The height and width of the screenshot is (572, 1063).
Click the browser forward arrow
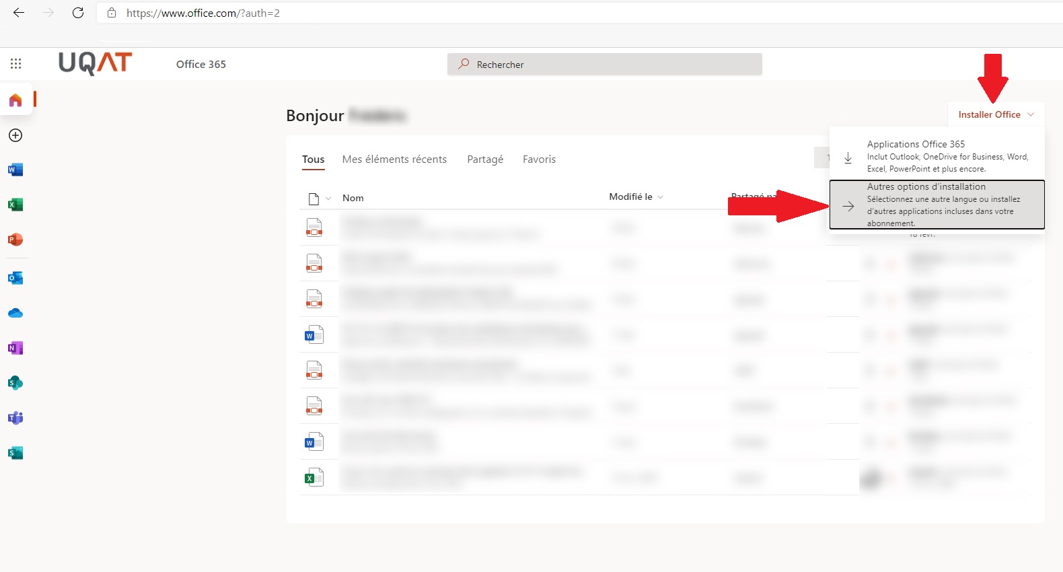(x=48, y=13)
